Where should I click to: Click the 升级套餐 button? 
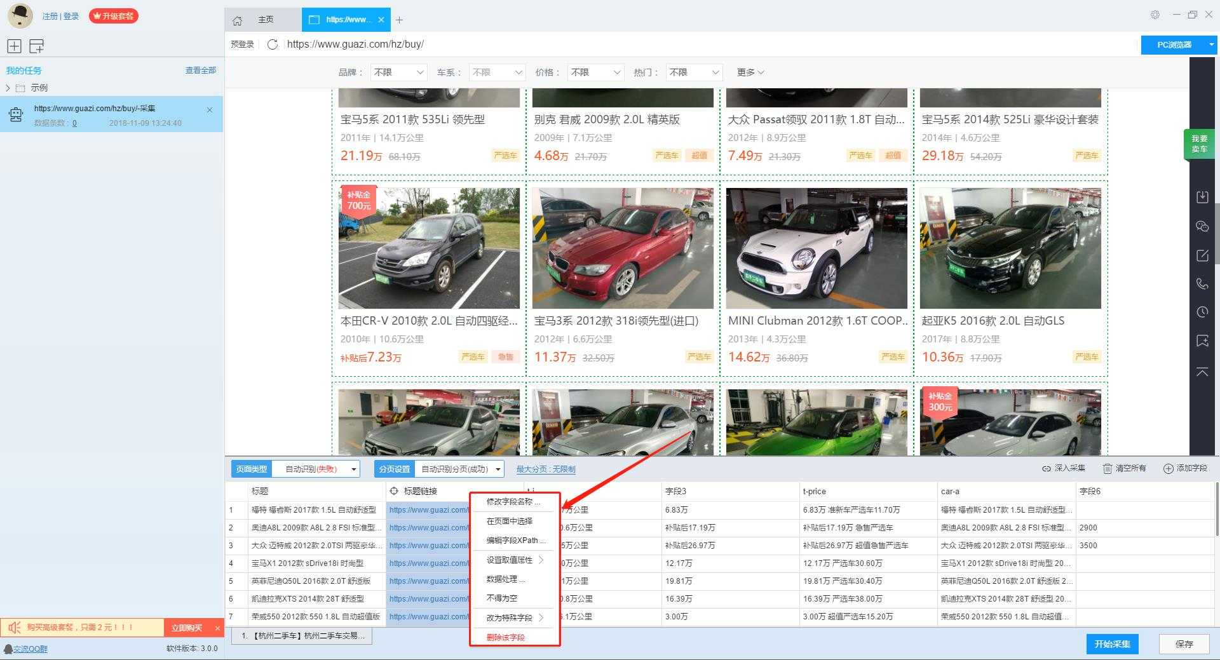tap(114, 16)
